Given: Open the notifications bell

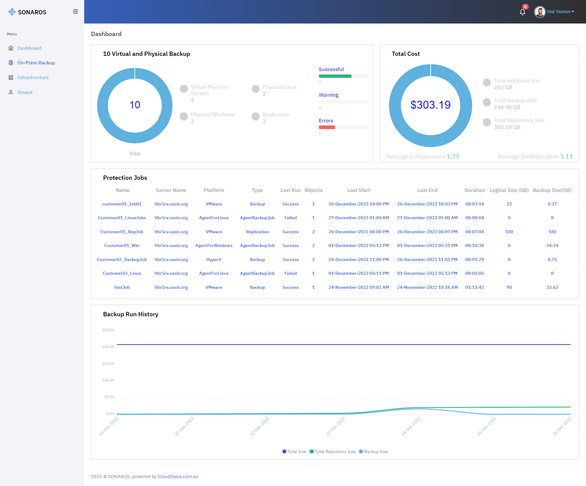Looking at the screenshot, I should click(522, 12).
